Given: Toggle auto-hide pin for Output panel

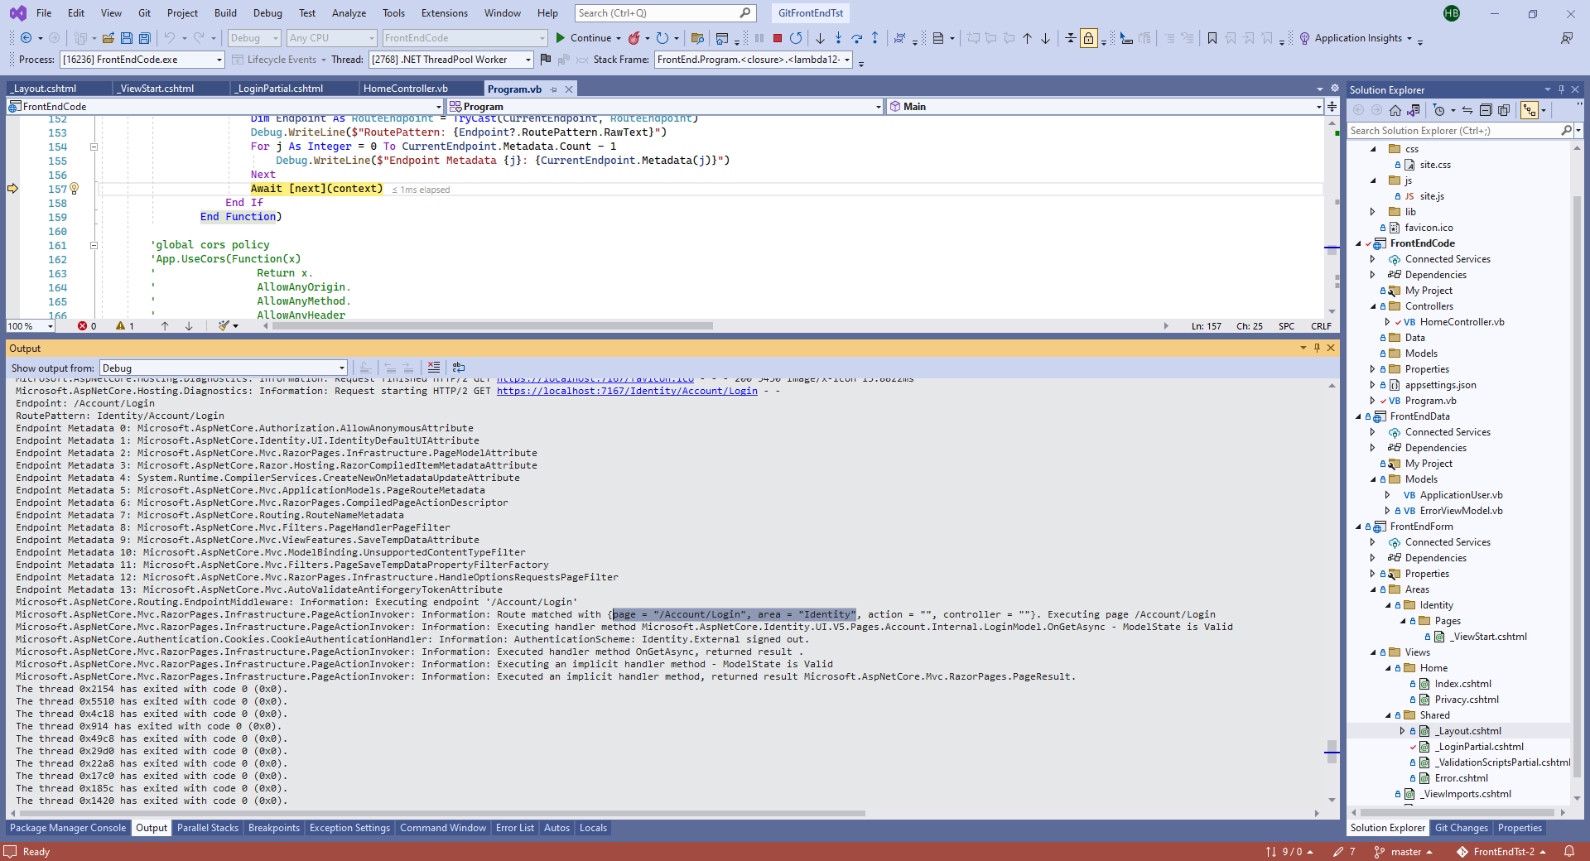Looking at the screenshot, I should pyautogui.click(x=1317, y=348).
